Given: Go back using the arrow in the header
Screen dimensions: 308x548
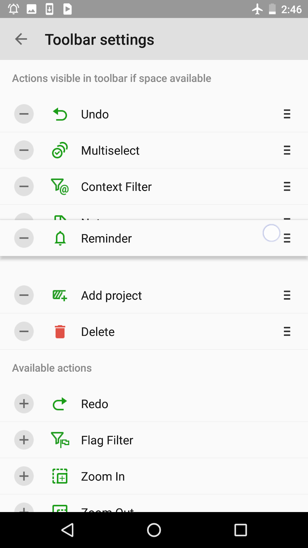Looking at the screenshot, I should click(21, 39).
